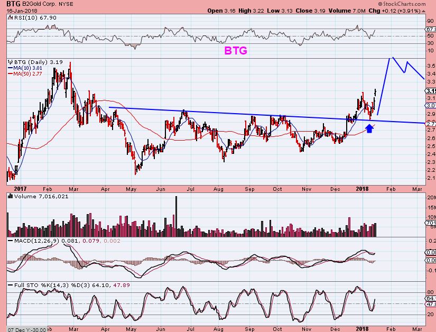
Task: Click the Nov label under the stochastic panel
Action: click(x=307, y=329)
